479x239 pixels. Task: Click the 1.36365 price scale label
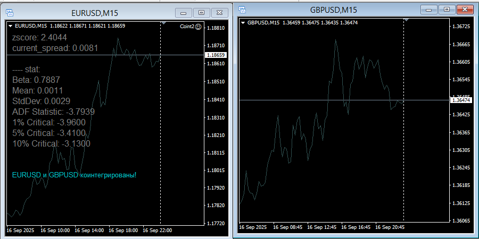[461, 133]
